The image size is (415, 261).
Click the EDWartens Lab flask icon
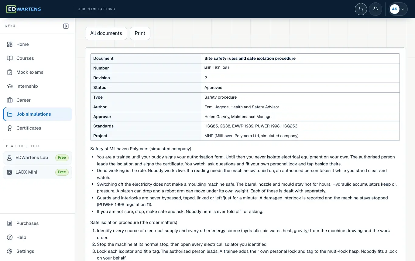click(9, 158)
